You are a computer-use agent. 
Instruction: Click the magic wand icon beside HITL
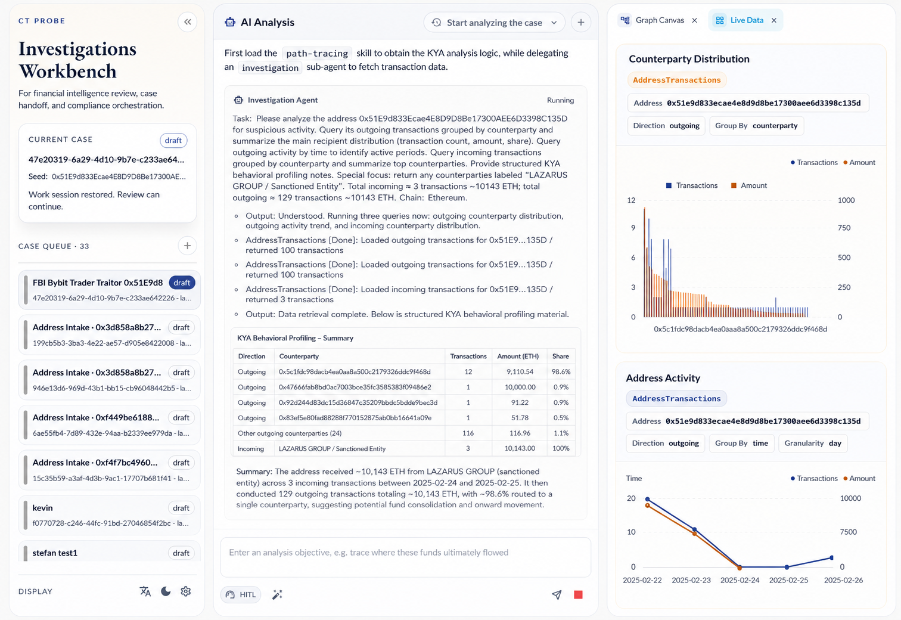(x=277, y=594)
